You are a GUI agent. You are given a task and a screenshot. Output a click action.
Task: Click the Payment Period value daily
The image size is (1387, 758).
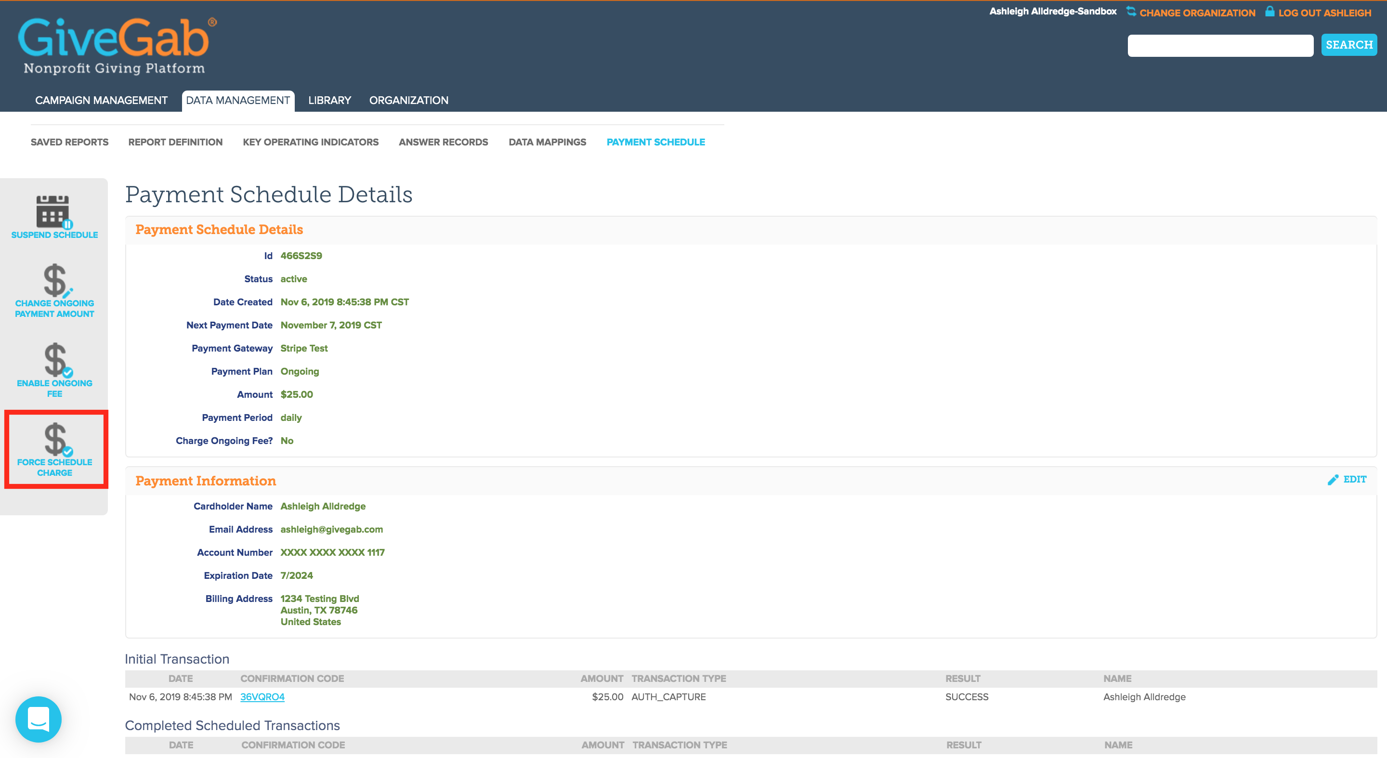(x=291, y=418)
